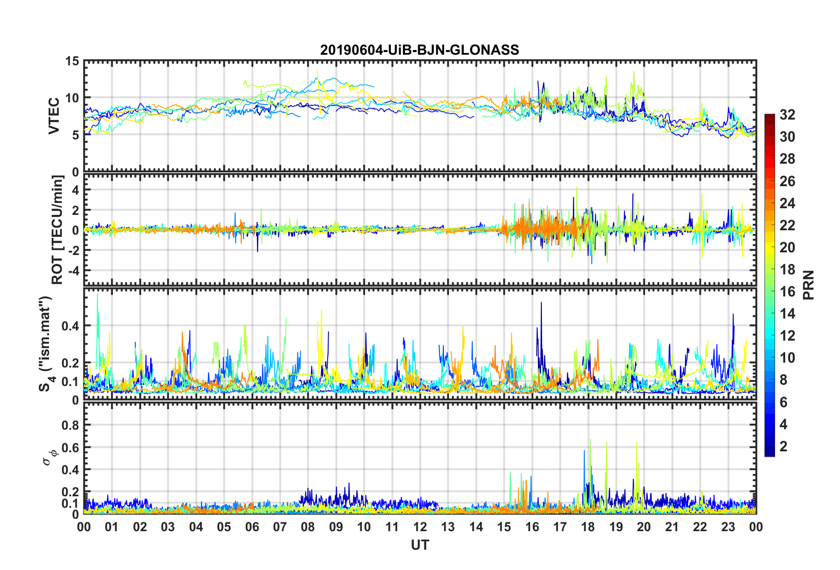The width and height of the screenshot is (840, 570).
Task: Click the UT x-axis label
Action: (420, 545)
